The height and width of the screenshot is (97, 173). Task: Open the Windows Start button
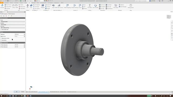click(1, 96)
